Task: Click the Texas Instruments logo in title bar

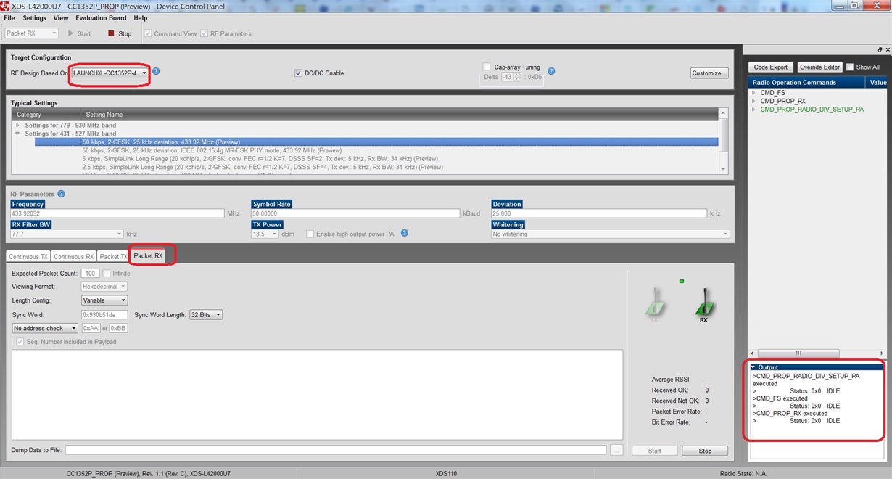Action: pyautogui.click(x=6, y=6)
